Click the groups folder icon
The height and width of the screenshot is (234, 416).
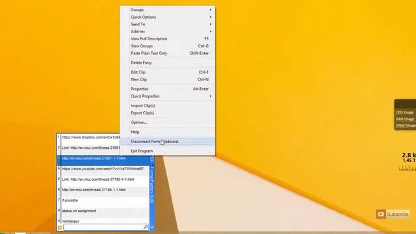[60, 227]
